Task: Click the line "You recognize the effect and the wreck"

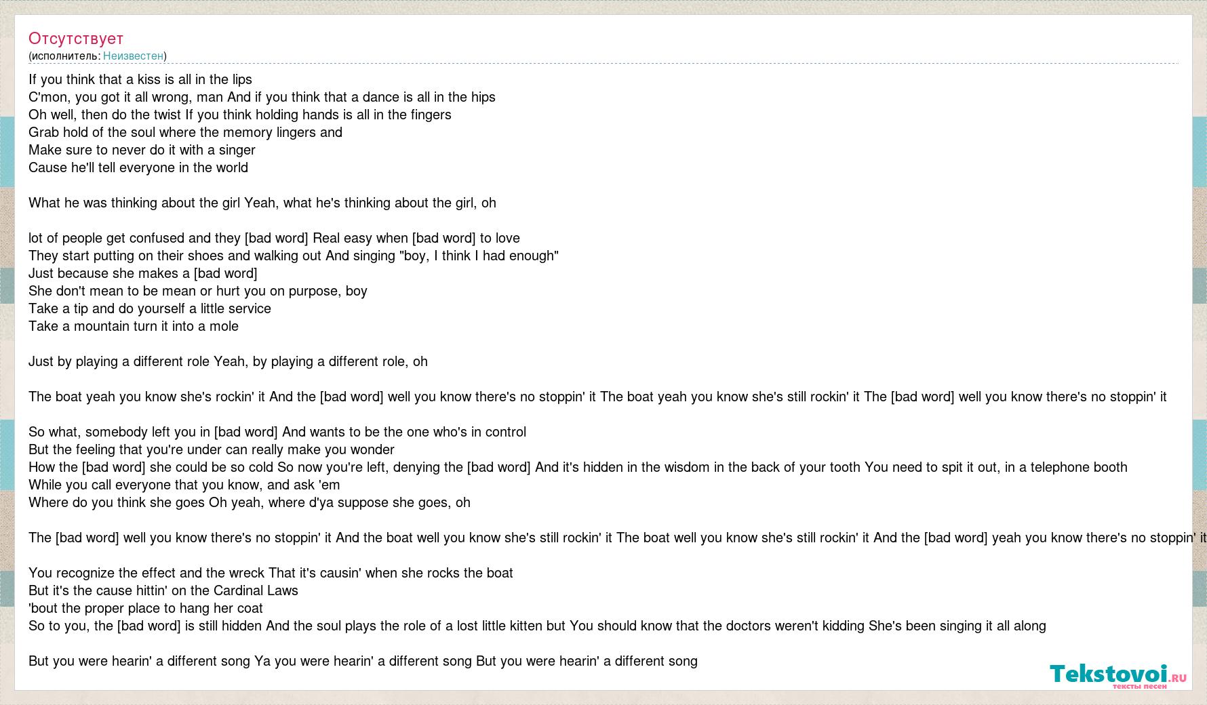Action: pos(271,573)
